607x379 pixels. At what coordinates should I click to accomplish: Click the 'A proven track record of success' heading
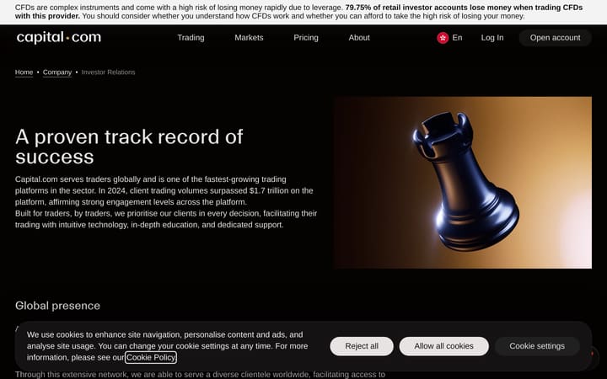coord(129,147)
